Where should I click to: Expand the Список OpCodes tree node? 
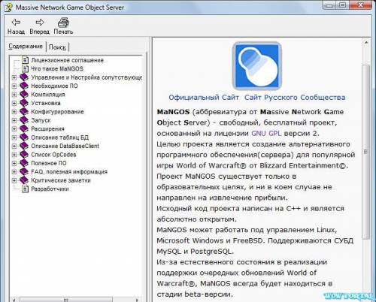pos(14,155)
